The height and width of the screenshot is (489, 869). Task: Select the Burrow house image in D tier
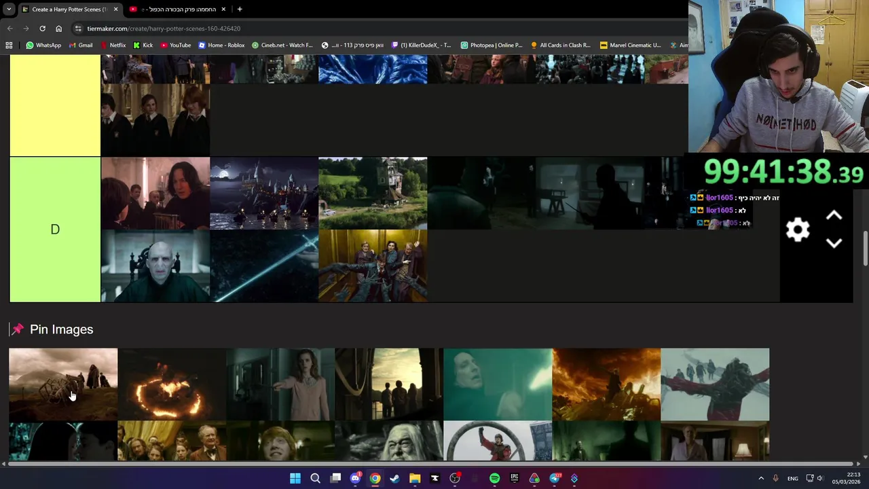(373, 194)
